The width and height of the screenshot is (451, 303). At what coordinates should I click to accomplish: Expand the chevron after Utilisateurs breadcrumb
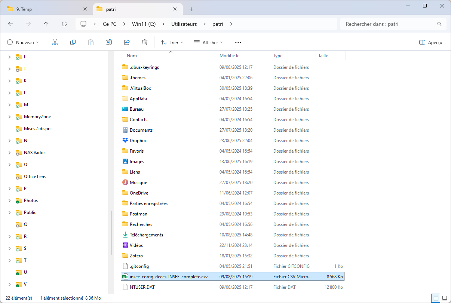pos(205,24)
